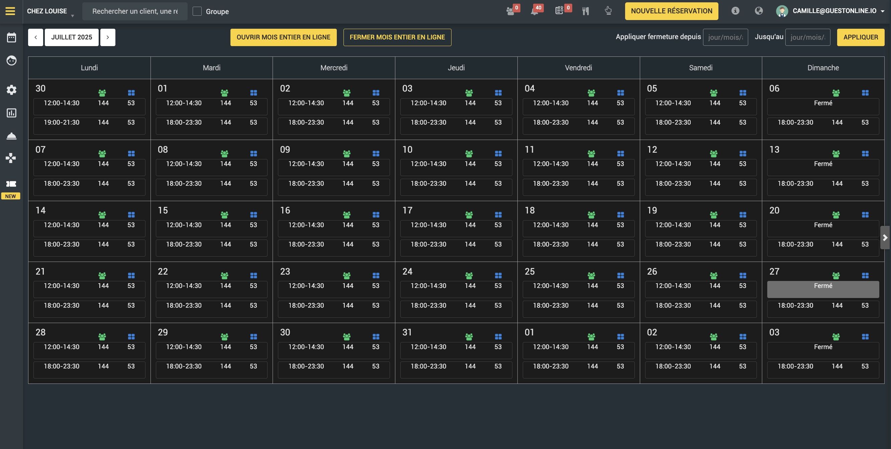Click the fork and knife icon
Screen dimensions: 891x449
[585, 11]
